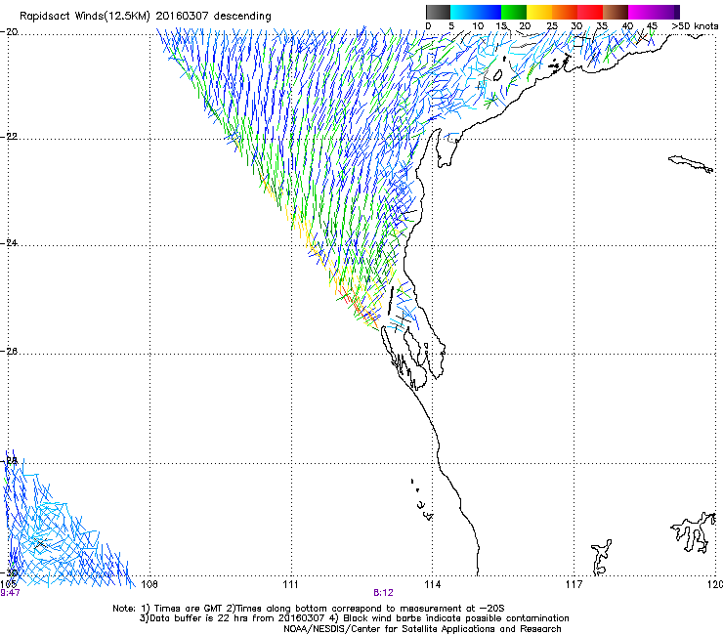Image resolution: width=723 pixels, height=635 pixels.
Task: Click the latitude label '-22'
Action: 9,137
